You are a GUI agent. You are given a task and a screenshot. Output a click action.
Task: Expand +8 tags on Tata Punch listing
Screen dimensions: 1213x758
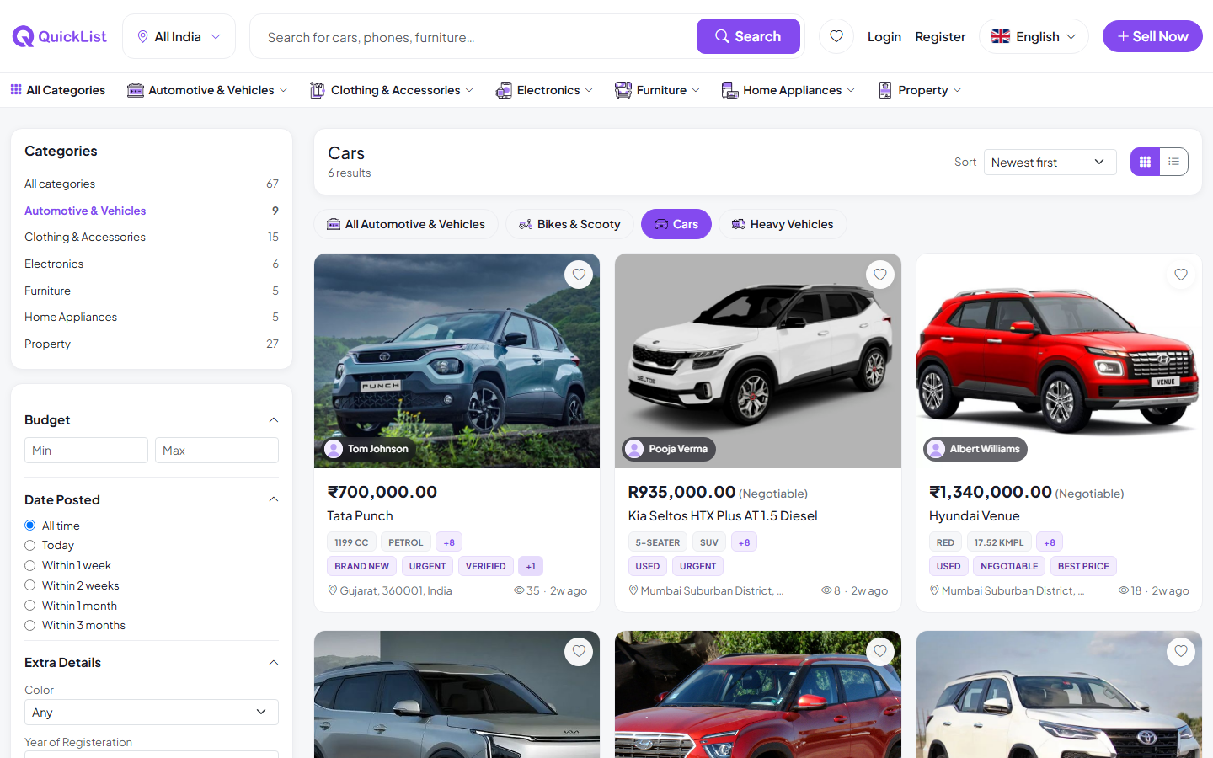[x=449, y=542]
